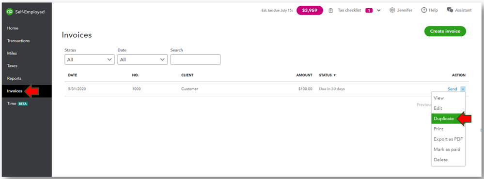Click the Tax checklist label

(349, 10)
